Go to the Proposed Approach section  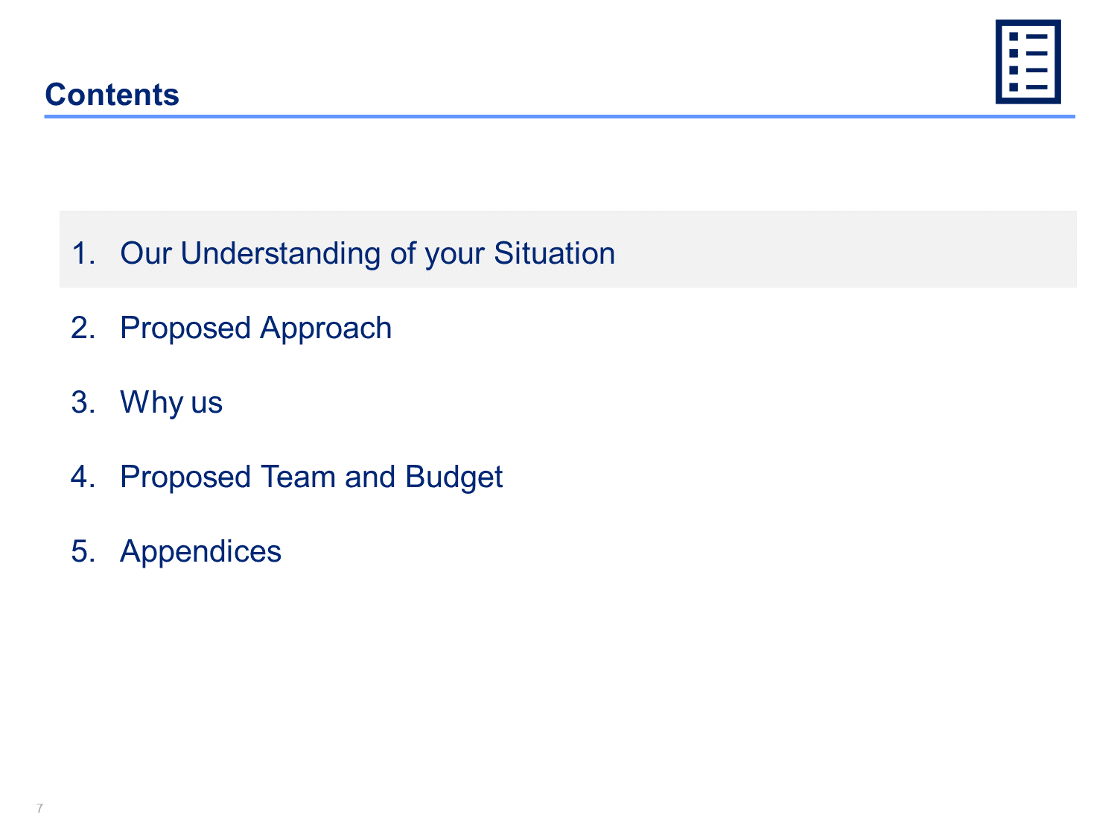tap(255, 328)
